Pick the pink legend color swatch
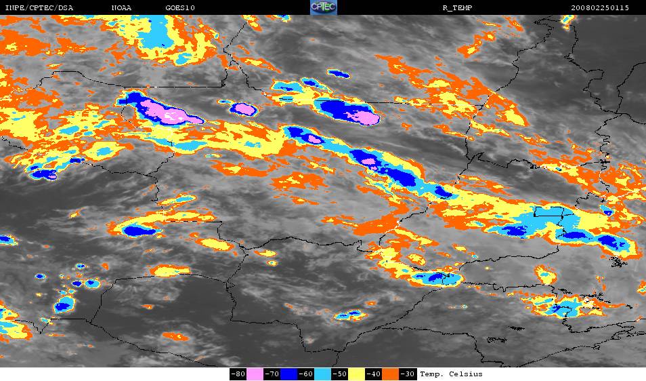Viewport: 646px width, 381px height. coord(255,374)
